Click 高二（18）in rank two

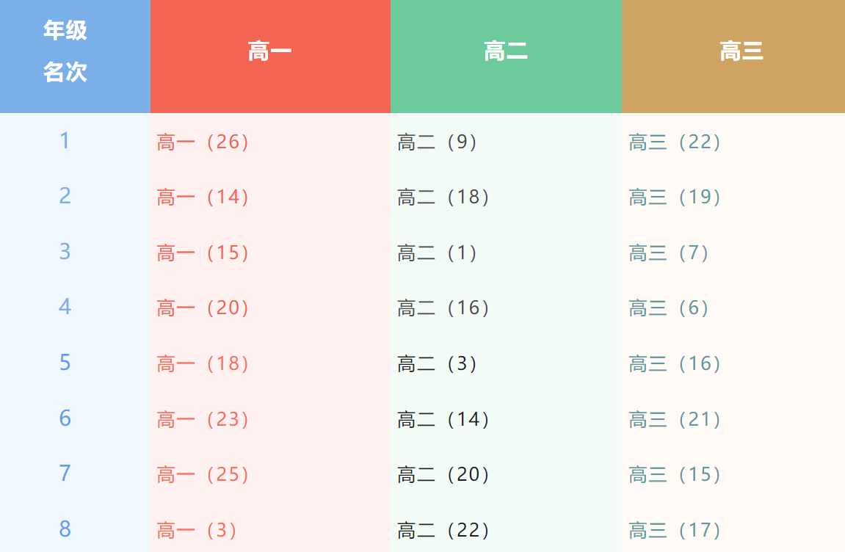[x=443, y=197]
